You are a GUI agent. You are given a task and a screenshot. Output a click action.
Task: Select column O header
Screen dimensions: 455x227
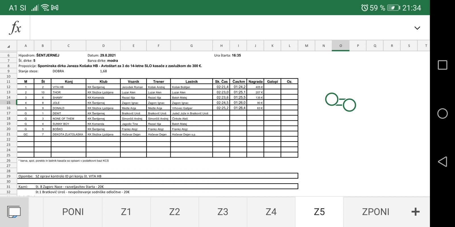(x=340, y=46)
